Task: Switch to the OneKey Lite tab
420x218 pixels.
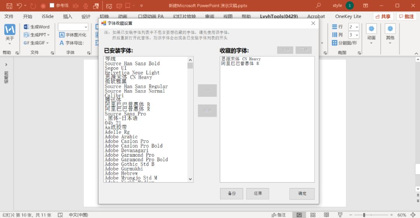Action: [348, 16]
